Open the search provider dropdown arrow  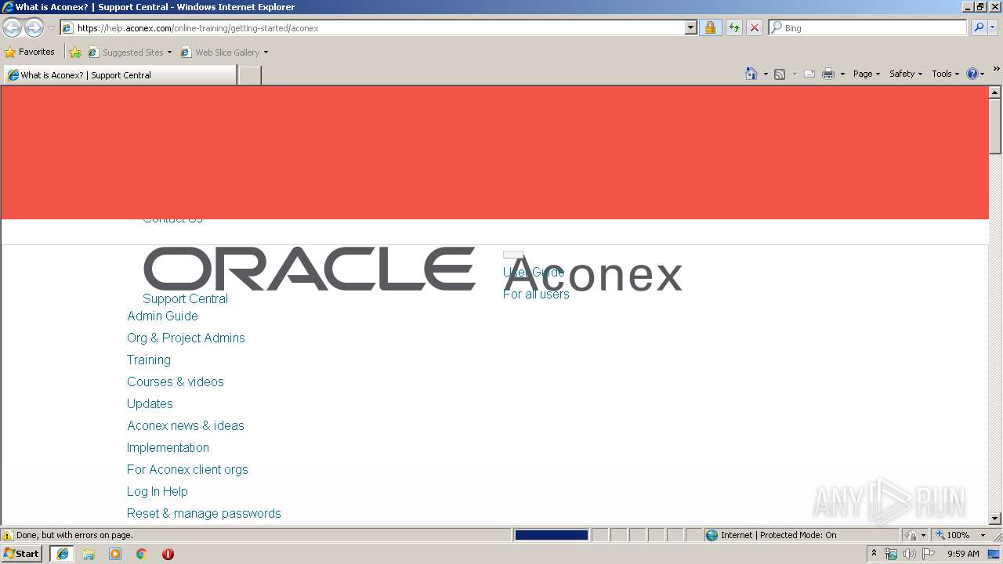[x=993, y=28]
